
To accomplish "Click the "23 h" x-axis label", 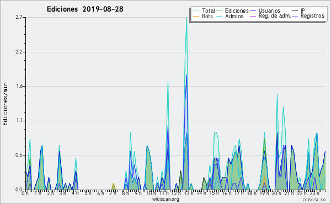I will 314,194.
